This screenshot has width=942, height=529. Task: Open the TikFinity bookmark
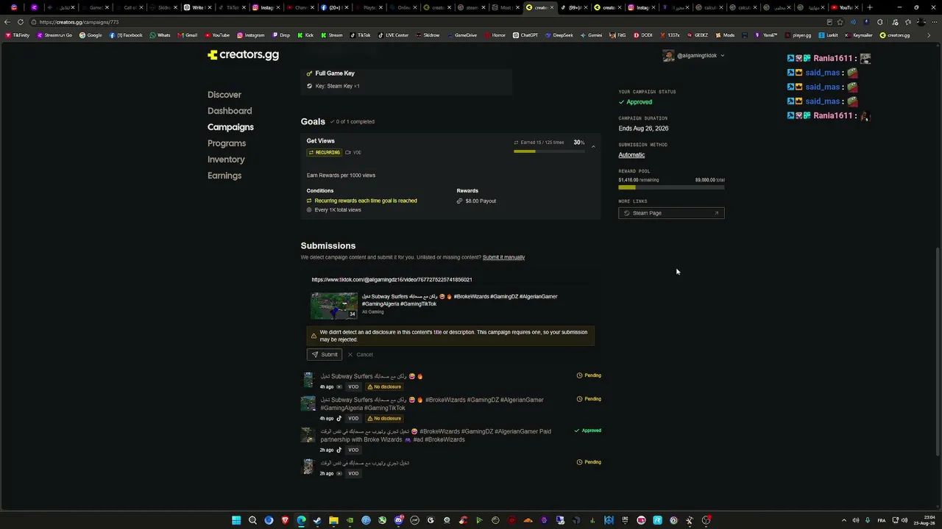click(x=17, y=35)
